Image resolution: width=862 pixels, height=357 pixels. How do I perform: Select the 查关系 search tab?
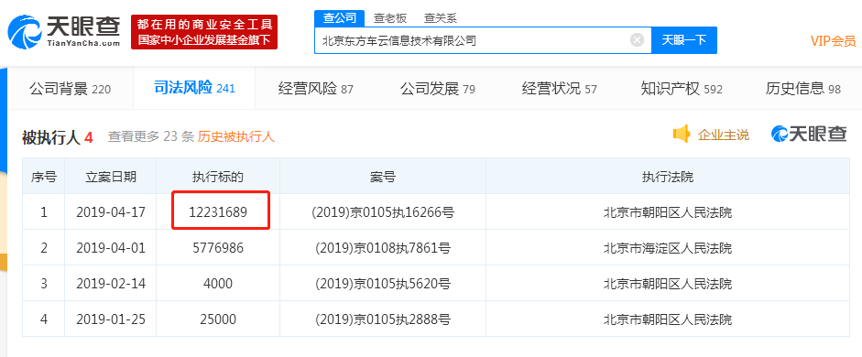(441, 17)
